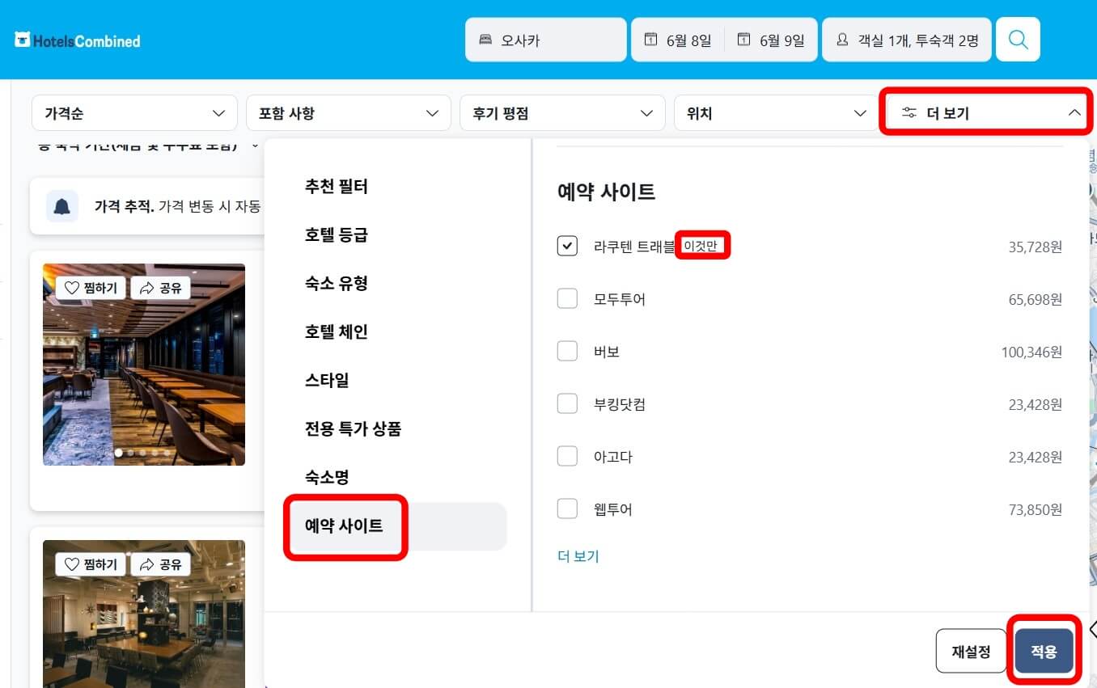Click 공유 share on the second hotel photo
1097x688 pixels.
coord(160,564)
